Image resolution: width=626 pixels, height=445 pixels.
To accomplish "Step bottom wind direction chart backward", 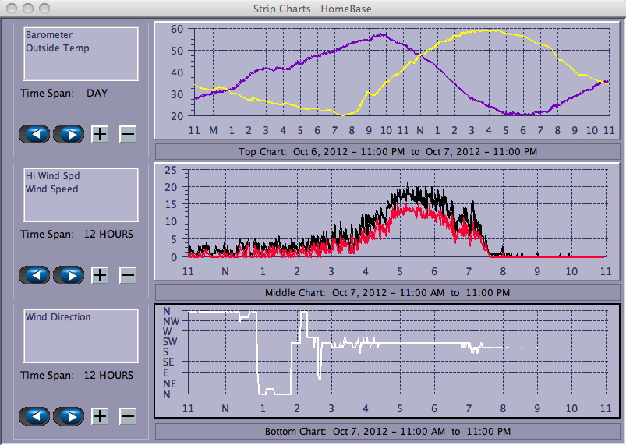I will pos(35,416).
